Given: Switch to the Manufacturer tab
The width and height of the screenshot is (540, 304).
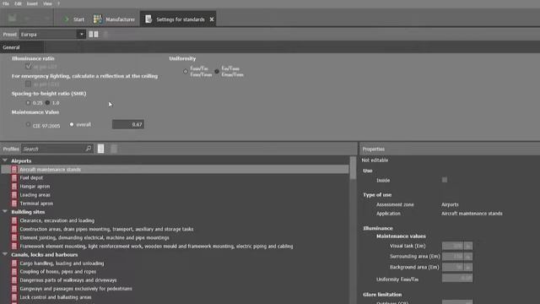Looking at the screenshot, I should pyautogui.click(x=115, y=19).
